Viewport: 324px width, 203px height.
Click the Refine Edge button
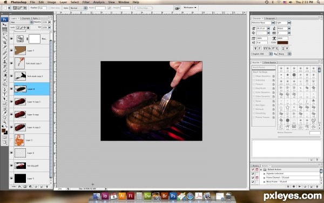coord(144,8)
